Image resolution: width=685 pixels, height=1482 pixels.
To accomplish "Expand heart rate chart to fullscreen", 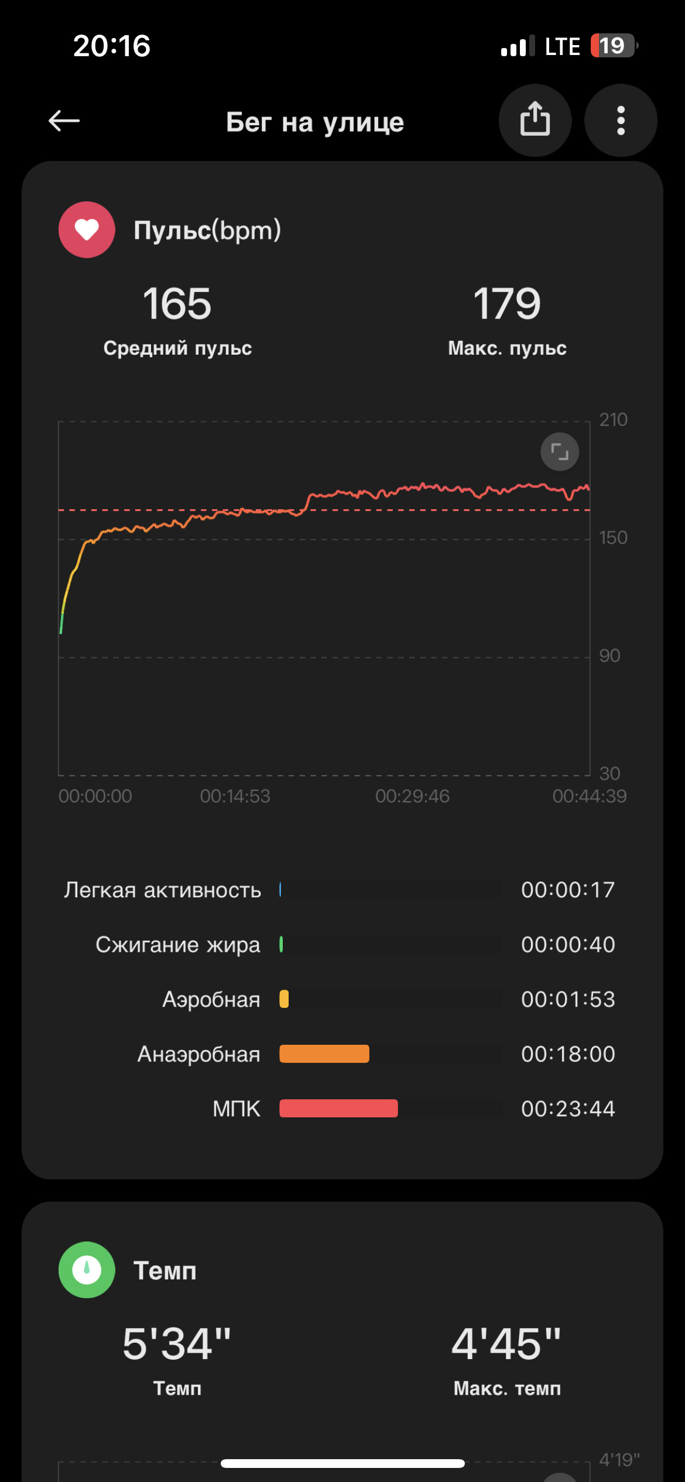I will tap(560, 452).
